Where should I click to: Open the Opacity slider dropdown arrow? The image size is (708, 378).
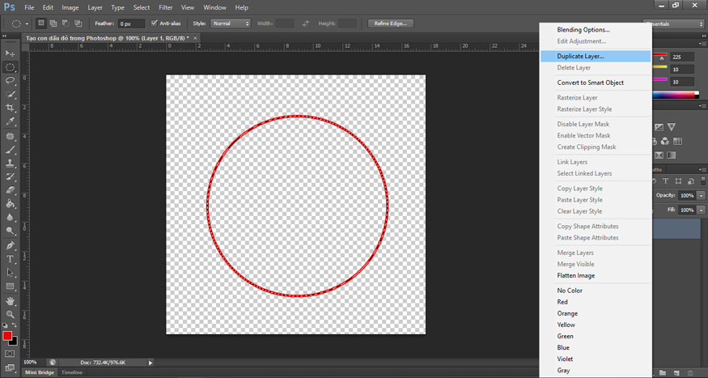(701, 196)
